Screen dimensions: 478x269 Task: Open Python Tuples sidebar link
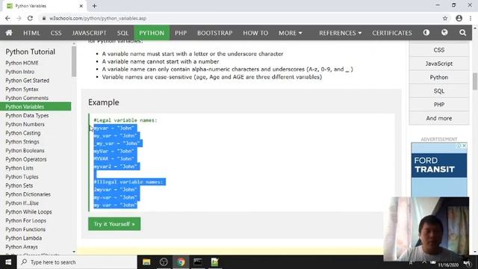[22, 177]
